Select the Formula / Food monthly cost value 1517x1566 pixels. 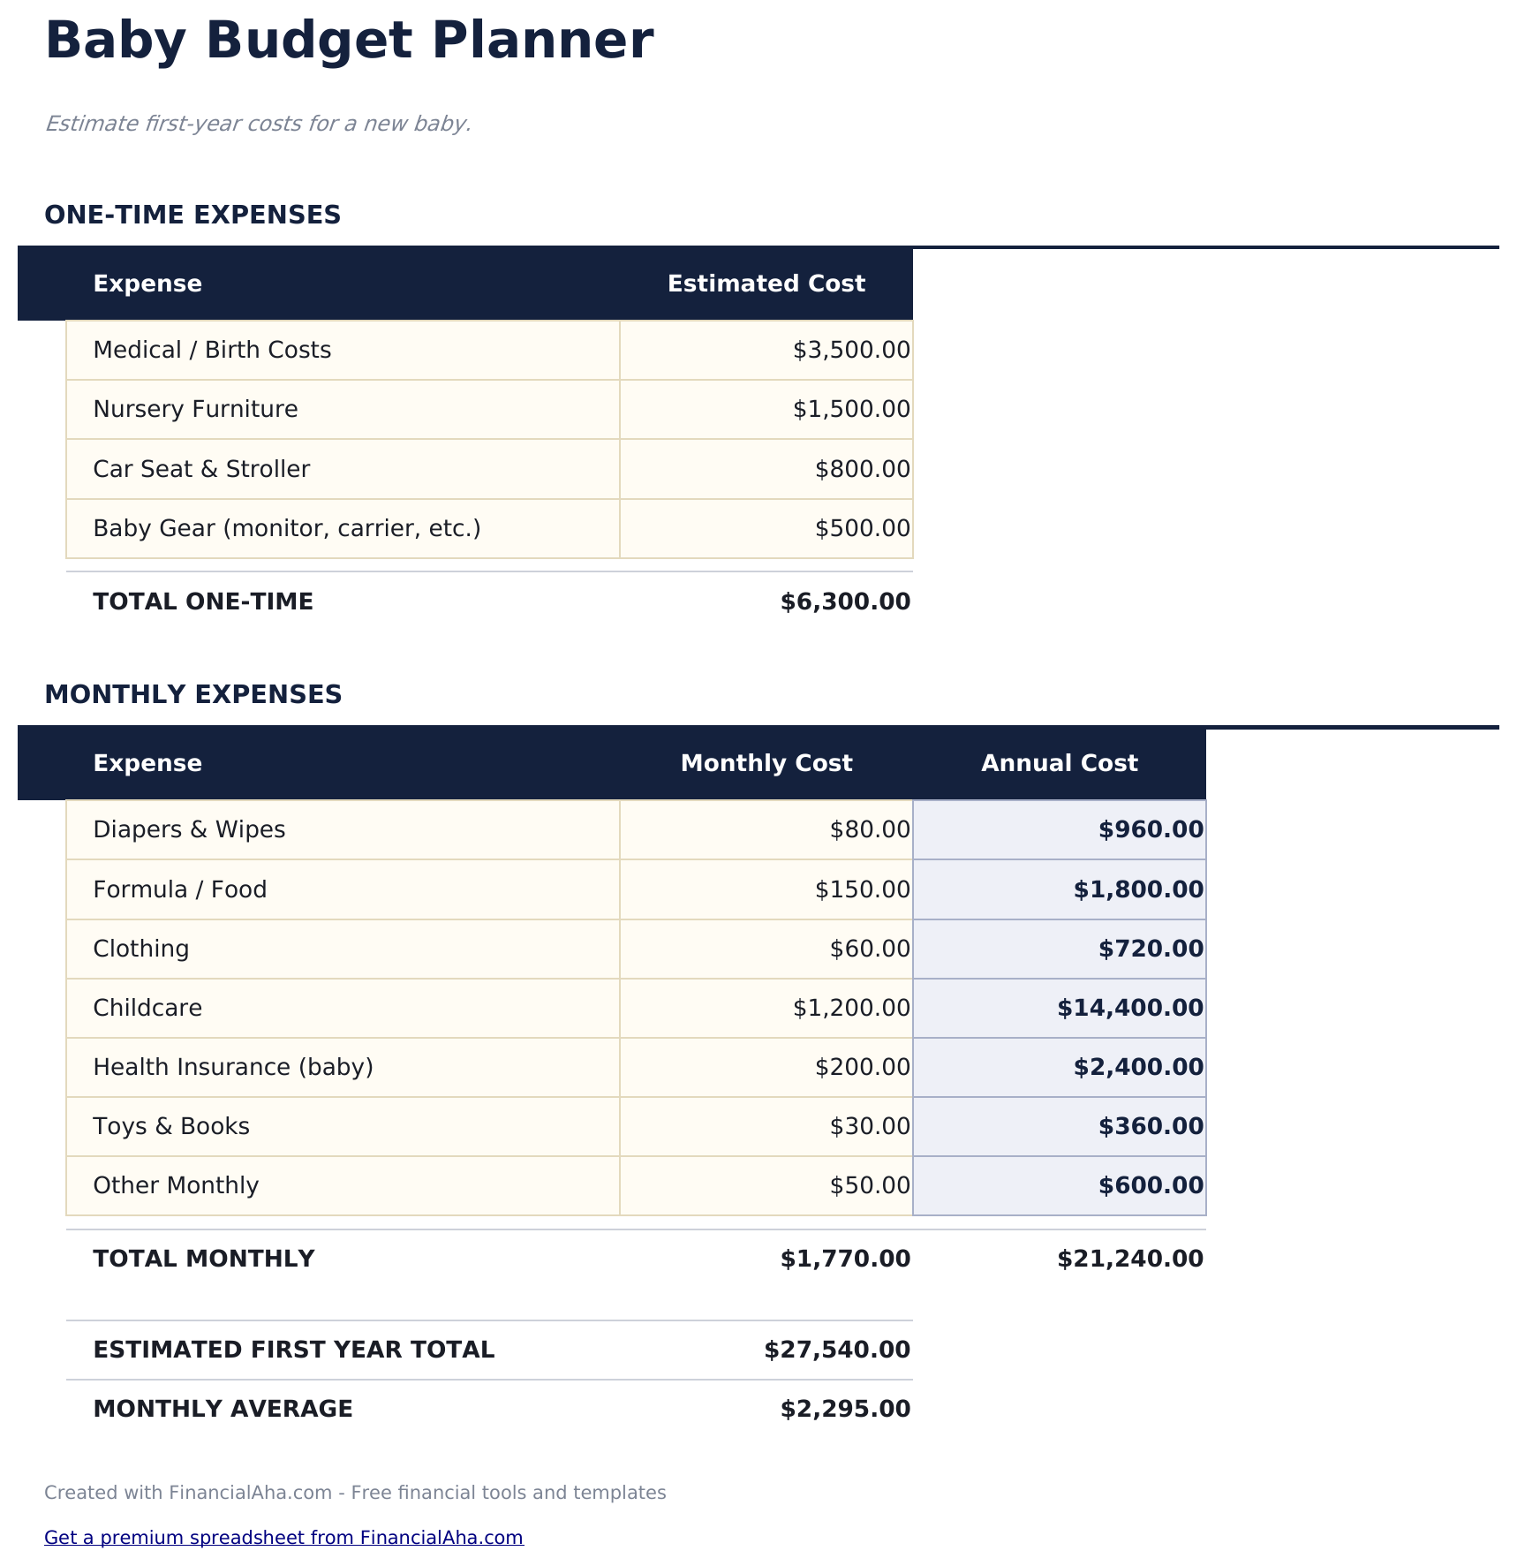coord(766,889)
